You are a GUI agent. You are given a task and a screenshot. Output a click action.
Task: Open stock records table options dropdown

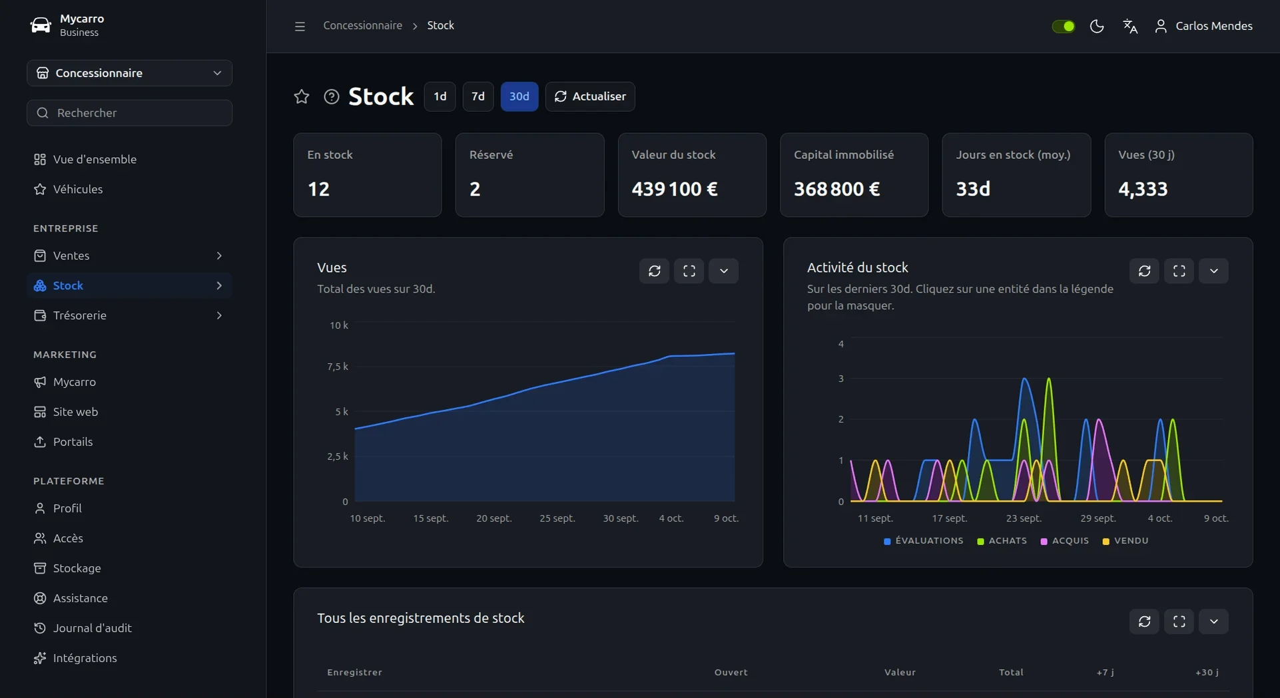[1214, 621]
